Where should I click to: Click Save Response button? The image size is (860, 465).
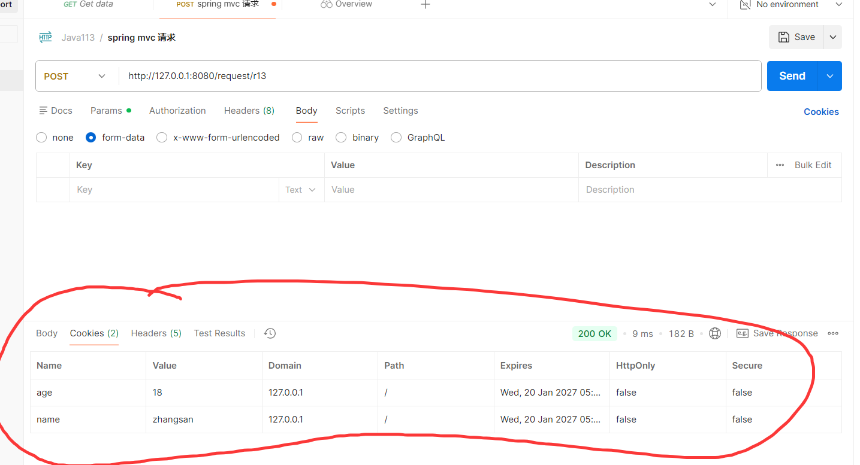pos(777,333)
